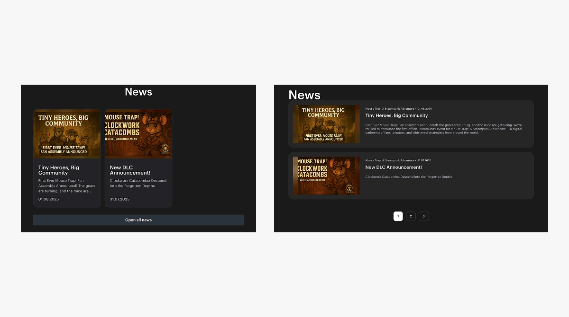
Task: Click the Clockwork Catacombs description in grid card
Action: (138, 183)
